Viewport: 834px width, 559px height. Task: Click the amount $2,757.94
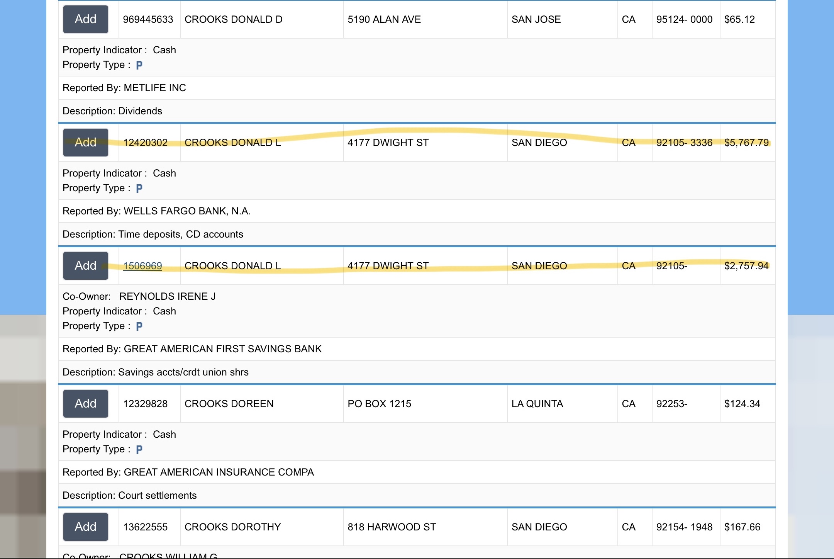pyautogui.click(x=747, y=266)
